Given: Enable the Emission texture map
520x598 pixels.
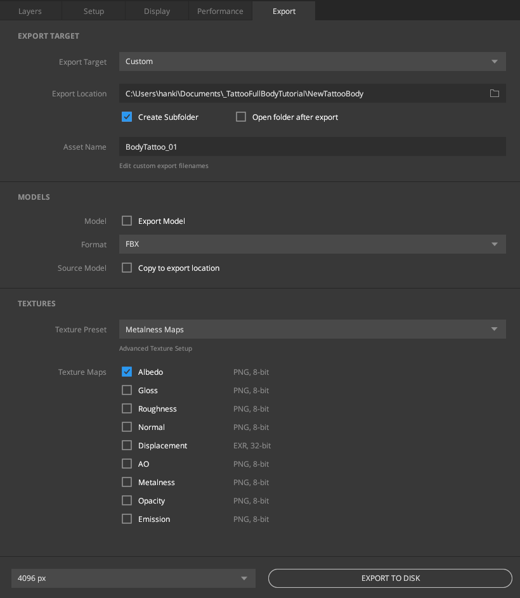Looking at the screenshot, I should pyautogui.click(x=126, y=519).
